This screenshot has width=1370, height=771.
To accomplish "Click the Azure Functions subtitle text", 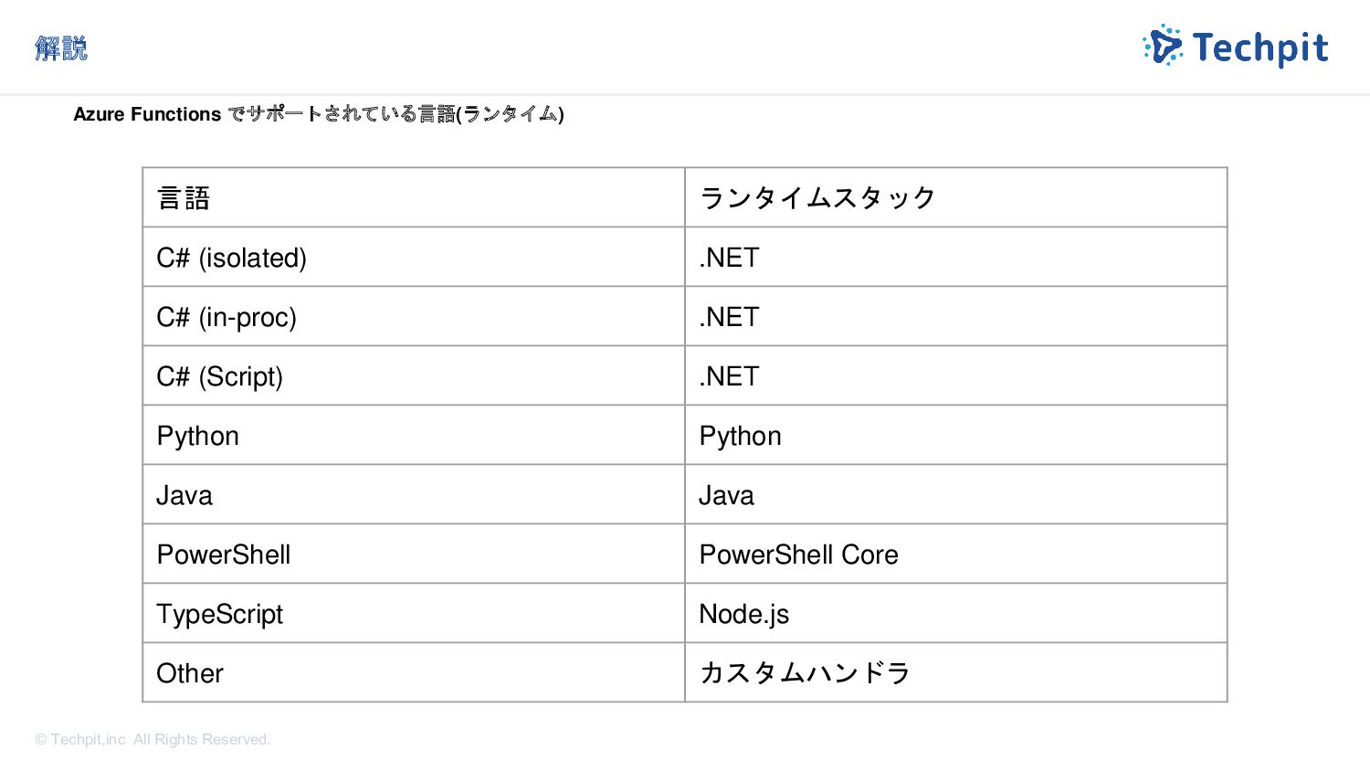I will click(x=319, y=114).
